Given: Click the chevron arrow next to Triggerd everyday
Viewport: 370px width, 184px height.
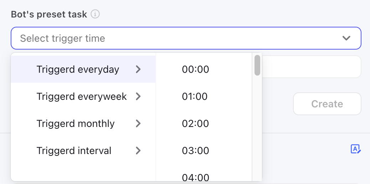Looking at the screenshot, I should (x=138, y=69).
